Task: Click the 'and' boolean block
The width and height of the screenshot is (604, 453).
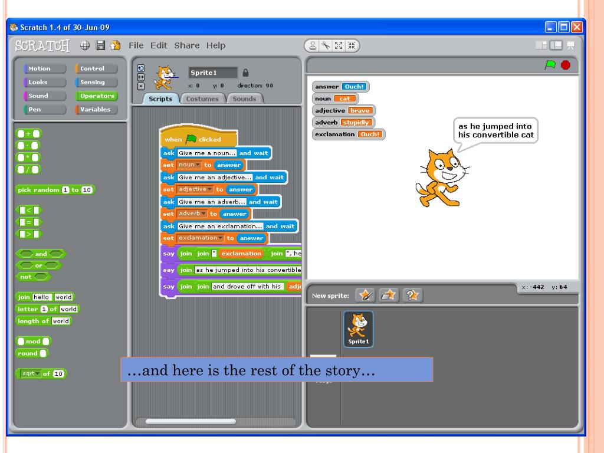Action: click(x=41, y=254)
